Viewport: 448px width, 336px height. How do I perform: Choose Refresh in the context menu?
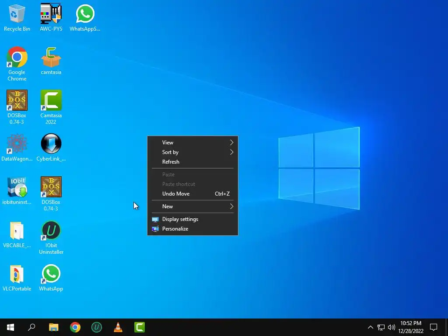(192, 162)
